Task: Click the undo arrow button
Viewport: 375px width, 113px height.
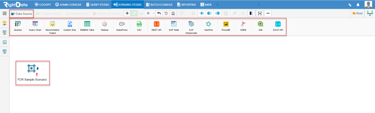Action: click(159, 13)
